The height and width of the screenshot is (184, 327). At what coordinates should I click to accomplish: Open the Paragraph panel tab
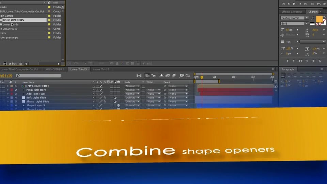click(x=287, y=69)
